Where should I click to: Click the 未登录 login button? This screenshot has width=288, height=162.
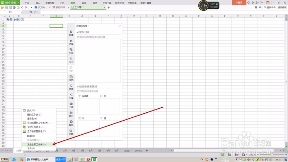239,3
